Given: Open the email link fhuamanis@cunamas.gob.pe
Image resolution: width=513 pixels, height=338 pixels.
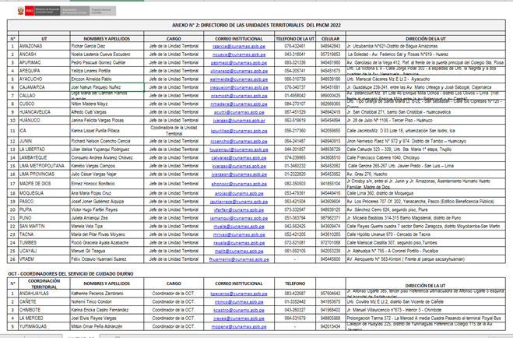Looking at the screenshot, I should pos(239,259).
